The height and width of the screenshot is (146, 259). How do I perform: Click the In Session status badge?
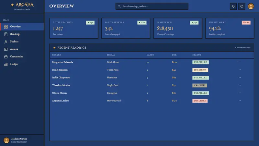point(200,70)
